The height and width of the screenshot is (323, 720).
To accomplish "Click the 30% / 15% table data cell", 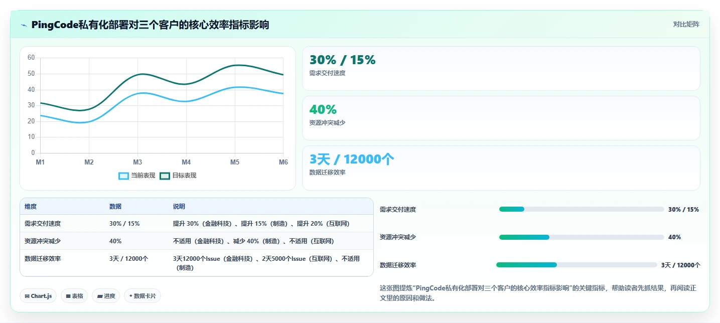I will [x=124, y=224].
